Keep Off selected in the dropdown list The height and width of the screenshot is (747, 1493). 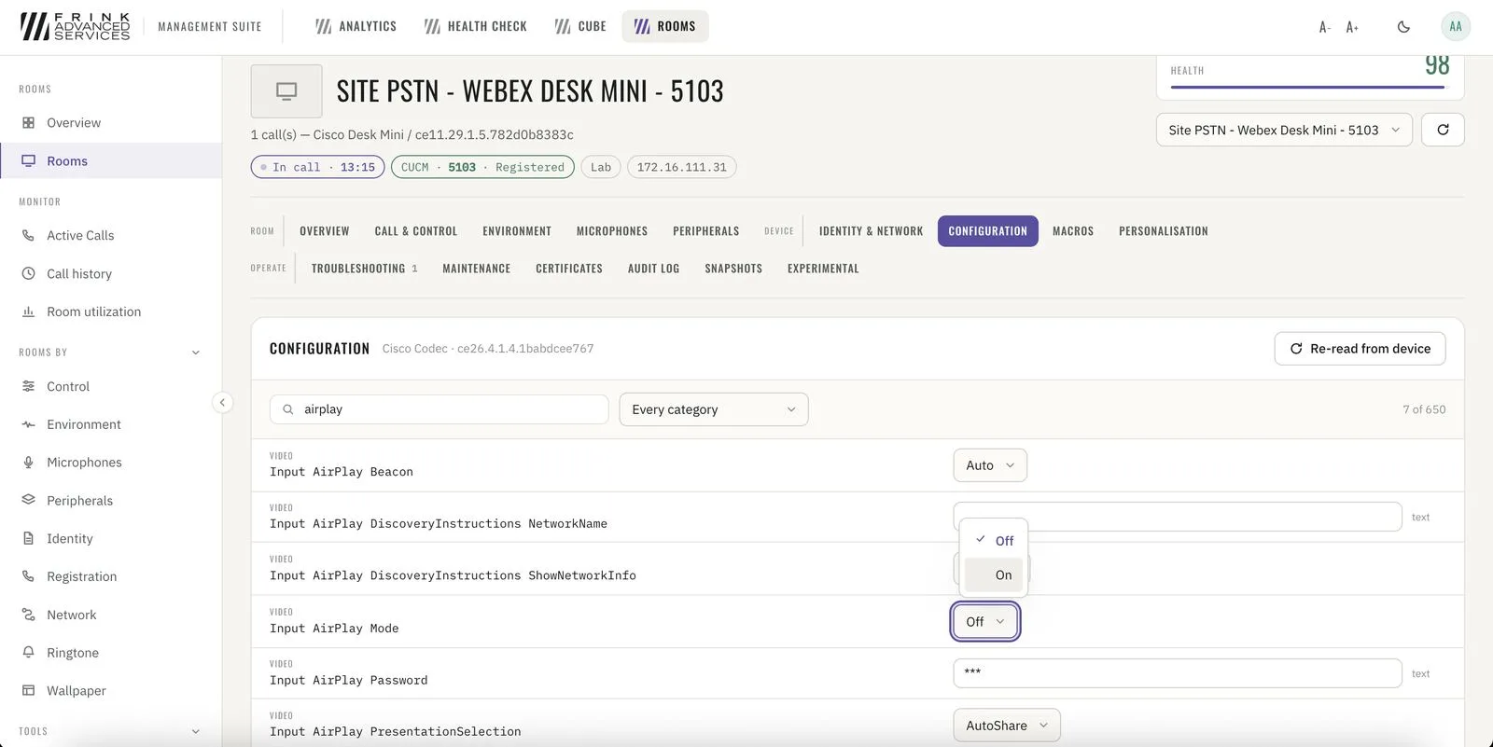(x=994, y=541)
